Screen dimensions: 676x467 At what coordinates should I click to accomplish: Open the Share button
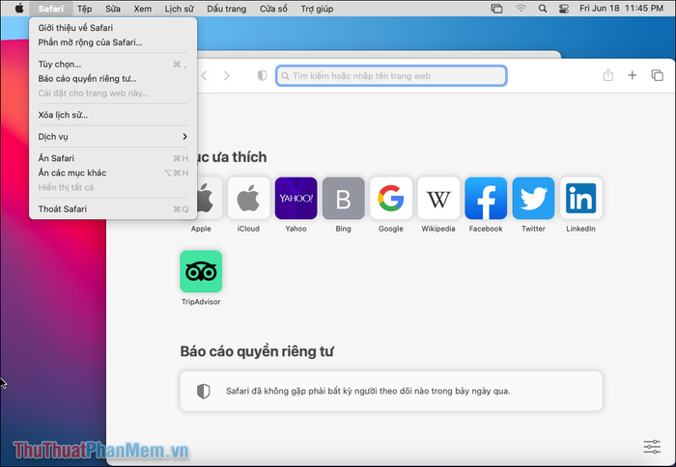point(607,75)
